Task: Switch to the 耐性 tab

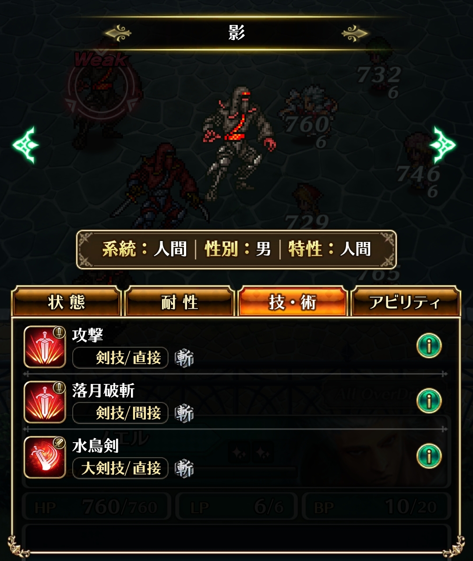Action: click(179, 302)
